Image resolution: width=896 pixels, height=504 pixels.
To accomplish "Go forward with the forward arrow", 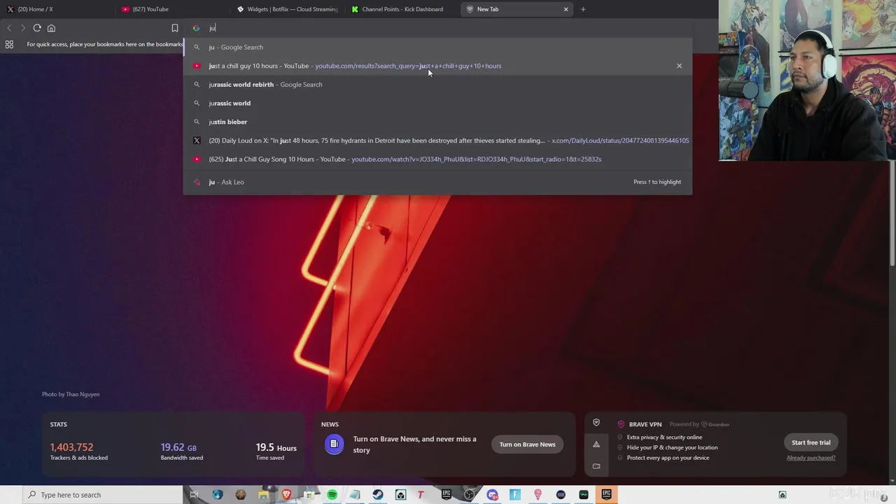I will coord(22,28).
